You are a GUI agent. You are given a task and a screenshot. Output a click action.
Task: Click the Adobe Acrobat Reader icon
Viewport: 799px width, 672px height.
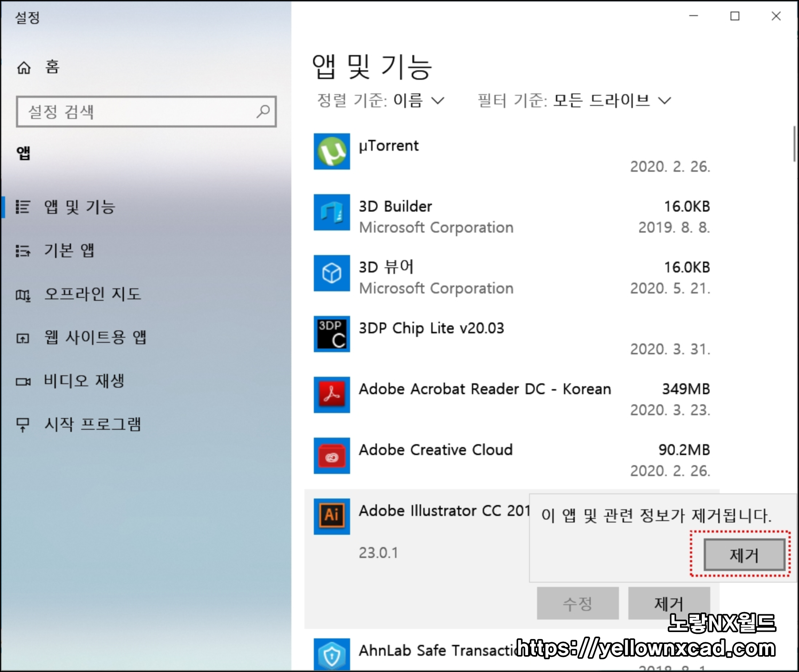tap(332, 395)
